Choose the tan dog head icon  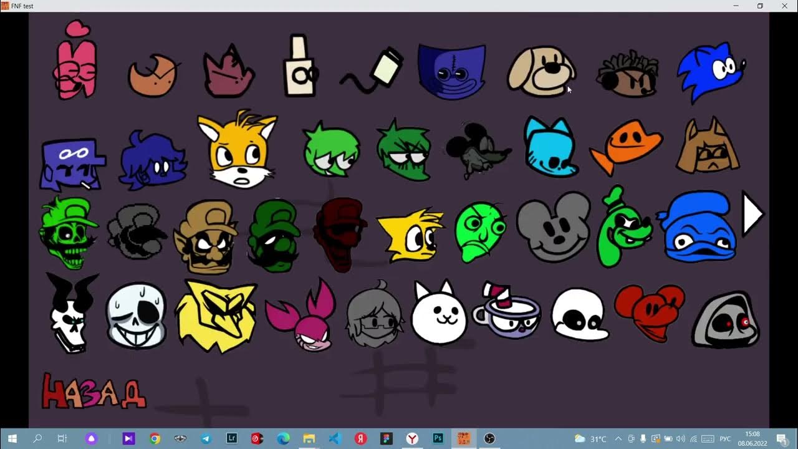[541, 70]
